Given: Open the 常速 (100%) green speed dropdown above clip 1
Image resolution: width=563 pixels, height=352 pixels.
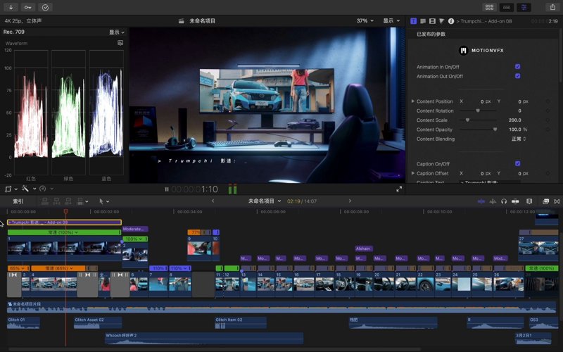Looking at the screenshot, I should 63,232.
